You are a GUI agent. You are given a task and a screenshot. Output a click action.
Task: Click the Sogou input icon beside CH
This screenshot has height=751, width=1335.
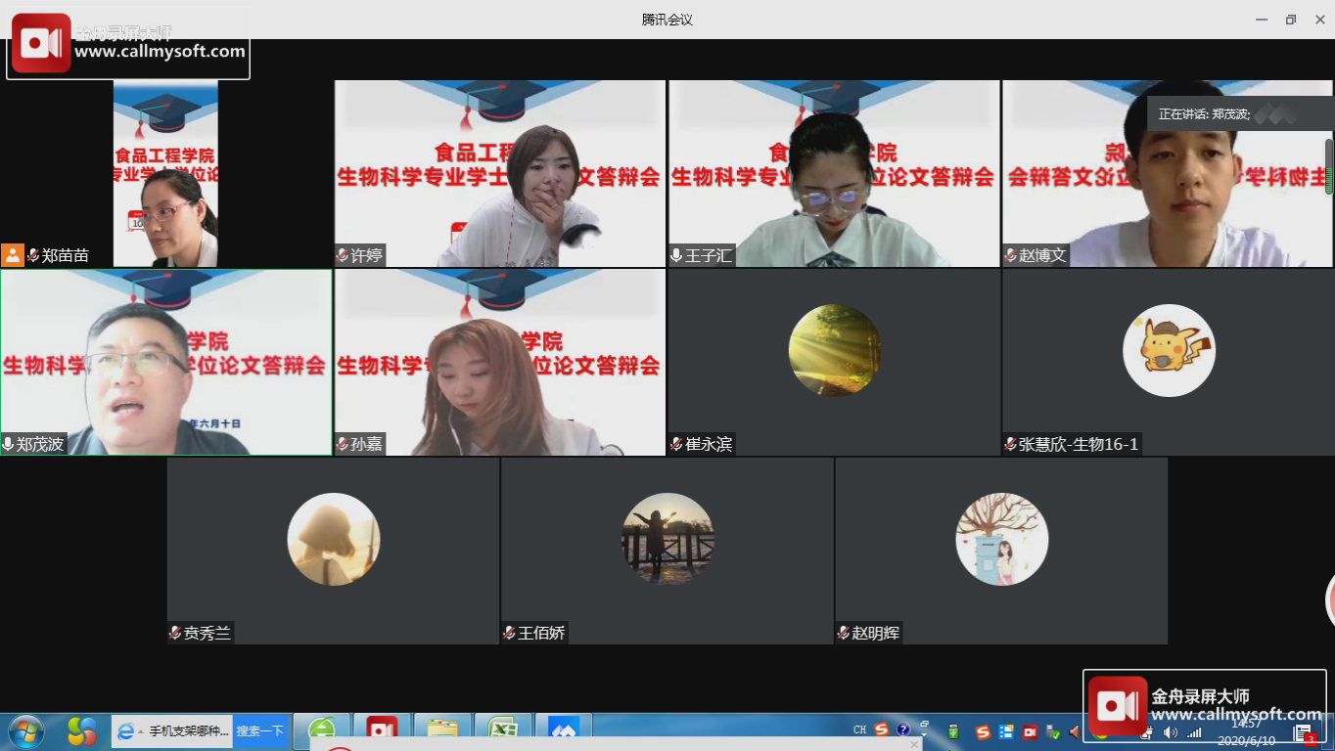[x=882, y=729]
